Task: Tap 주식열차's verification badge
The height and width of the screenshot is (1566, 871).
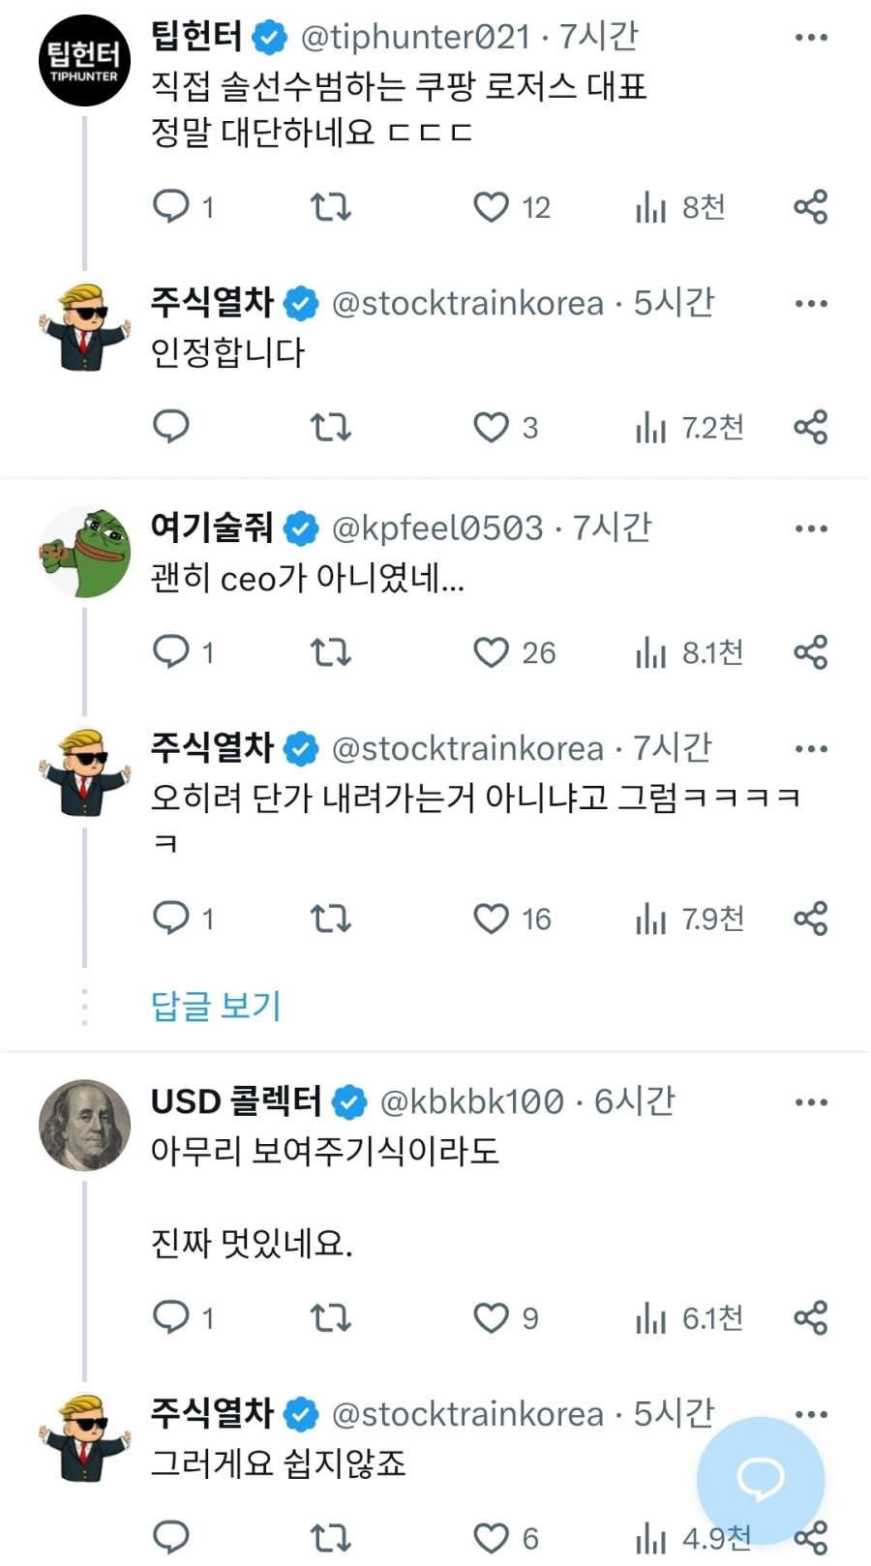Action: tap(301, 302)
